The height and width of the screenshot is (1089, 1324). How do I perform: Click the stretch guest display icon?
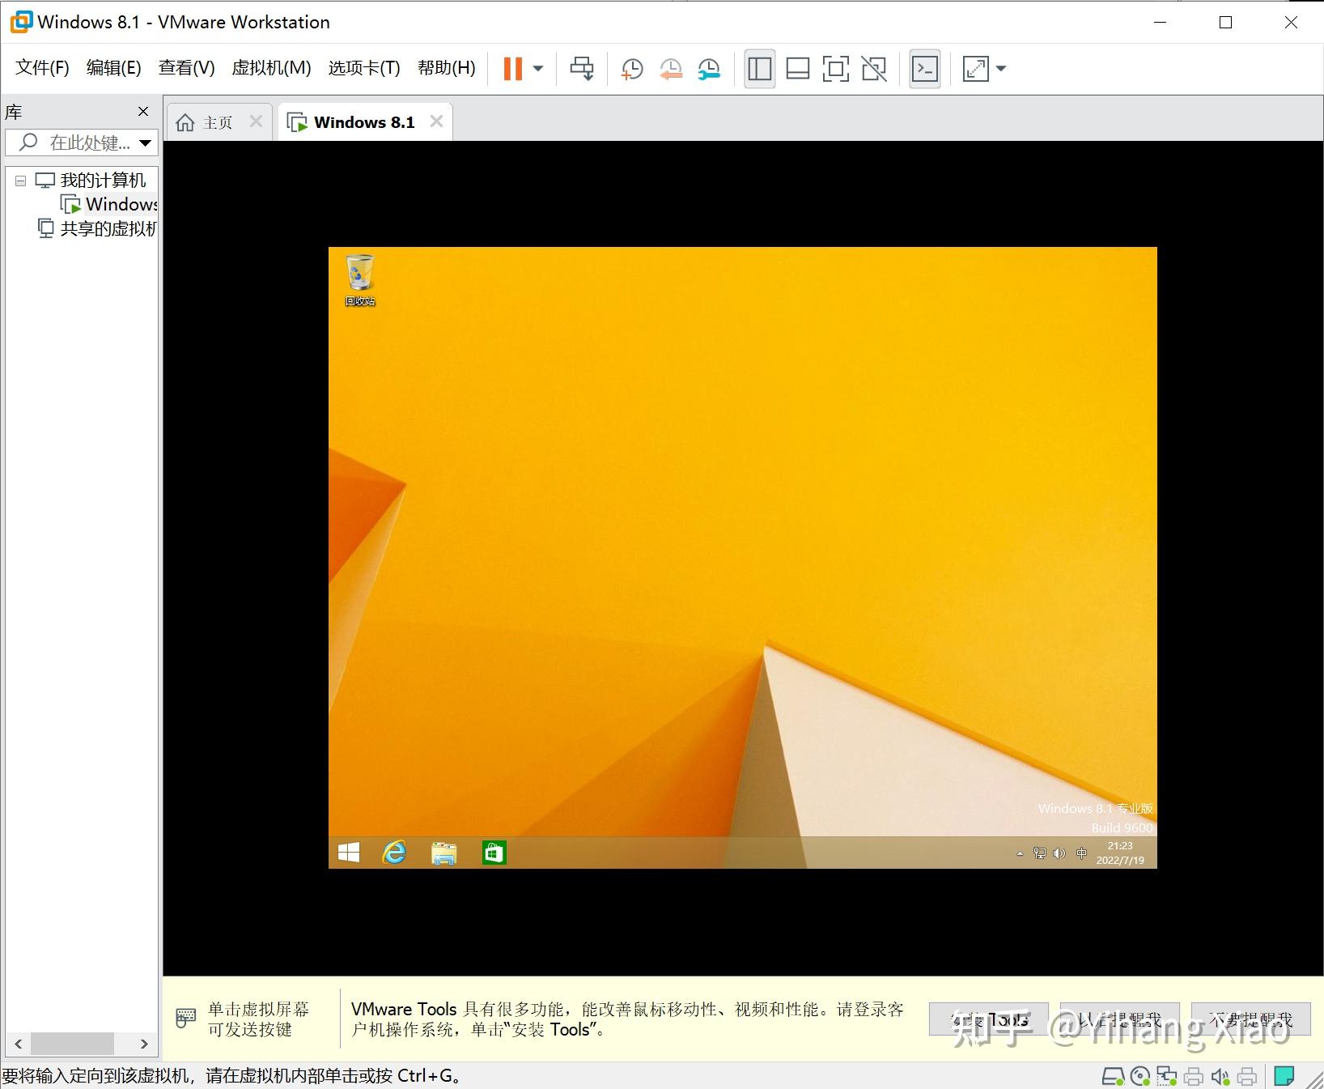976,69
